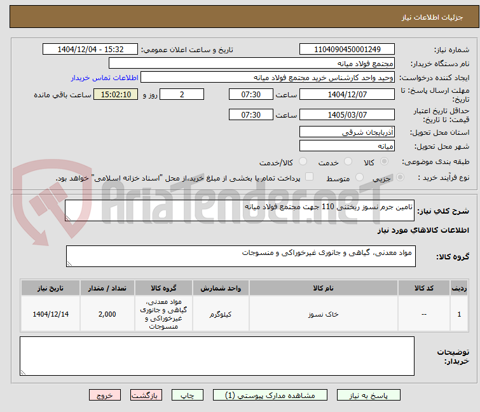
Task: Select the خدمت radio button
Action: pos(348,161)
